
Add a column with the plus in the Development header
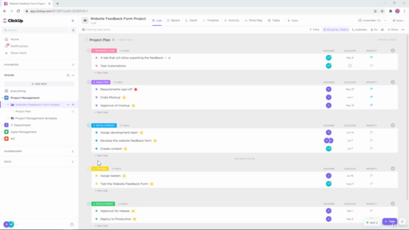coord(392,125)
